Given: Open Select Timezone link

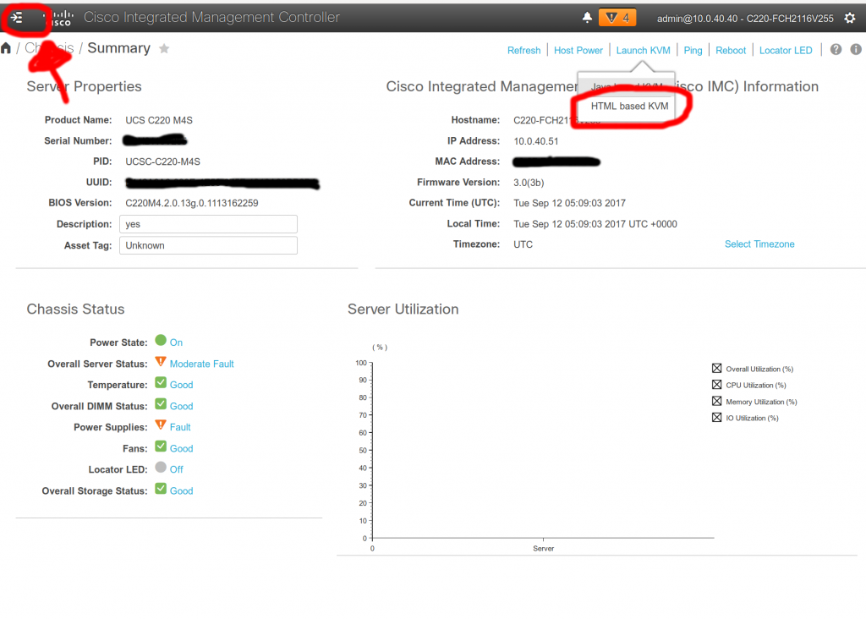Looking at the screenshot, I should [x=759, y=244].
